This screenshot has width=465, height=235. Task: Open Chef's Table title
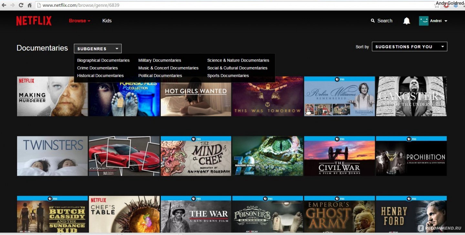124,214
